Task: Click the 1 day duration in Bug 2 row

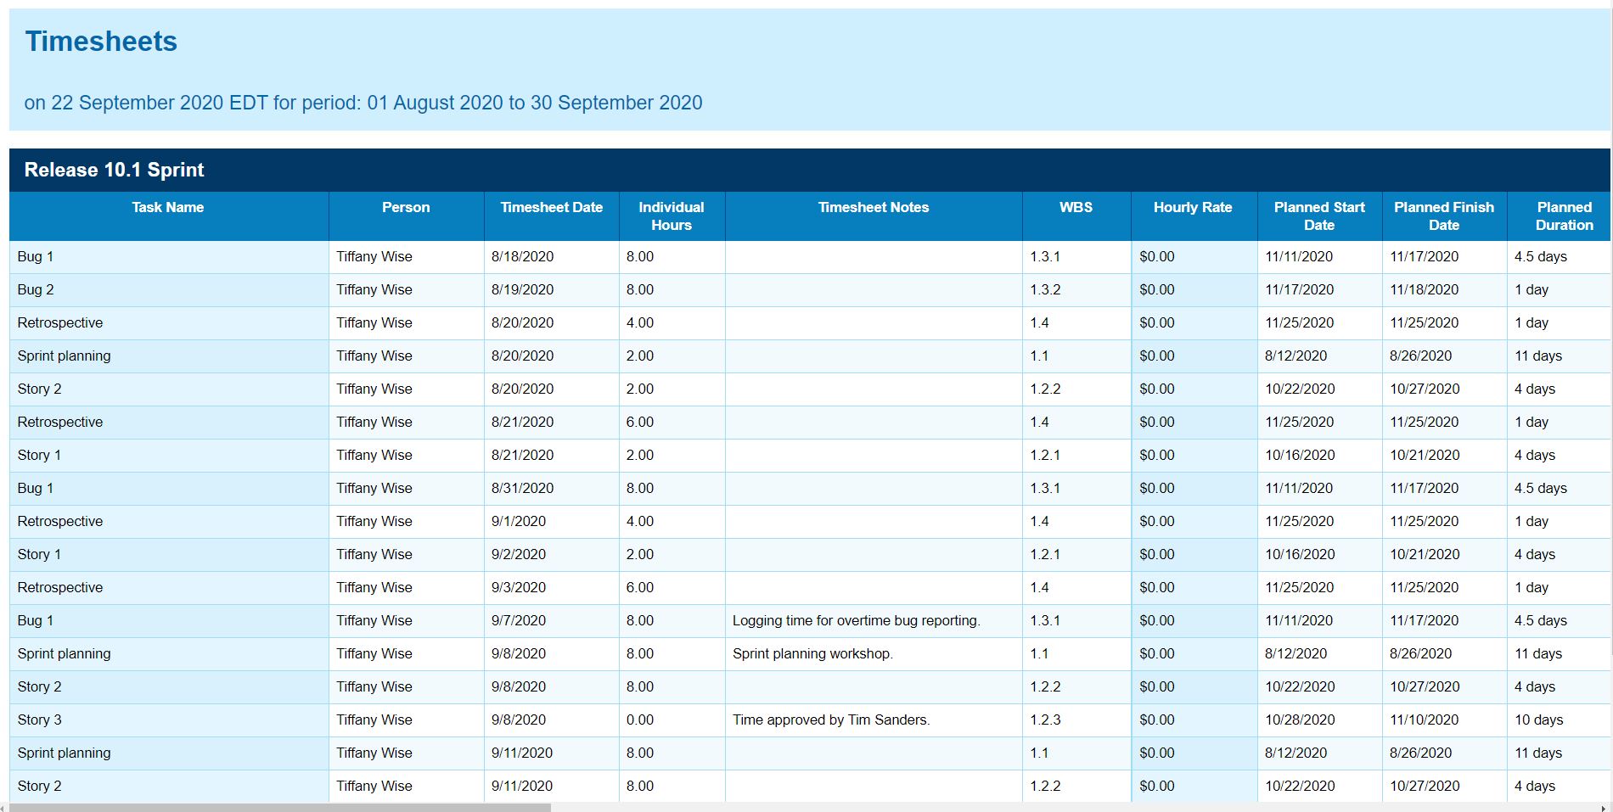Action: 1559,289
